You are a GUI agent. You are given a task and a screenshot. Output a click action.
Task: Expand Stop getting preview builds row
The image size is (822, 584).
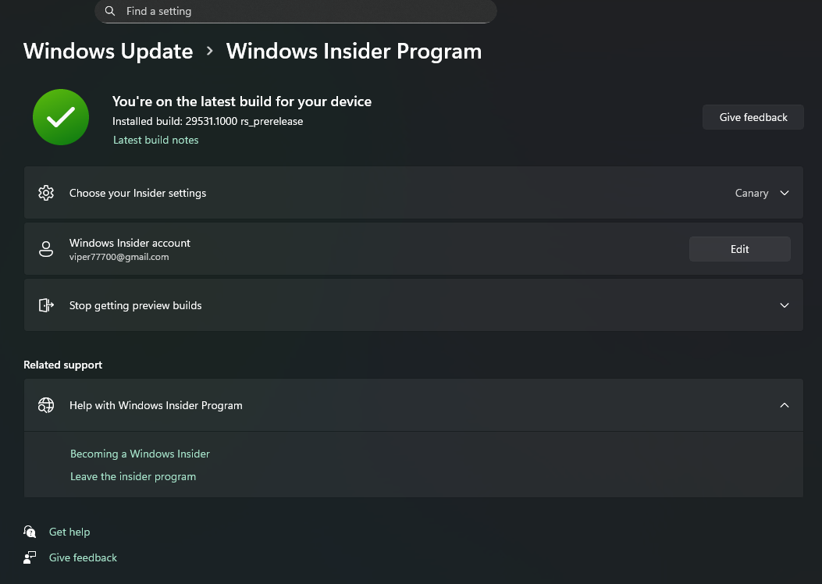[413, 305]
